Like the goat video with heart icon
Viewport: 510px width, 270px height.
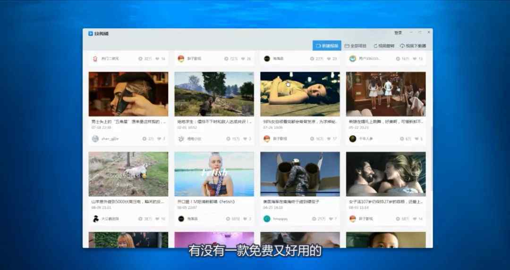point(157,219)
